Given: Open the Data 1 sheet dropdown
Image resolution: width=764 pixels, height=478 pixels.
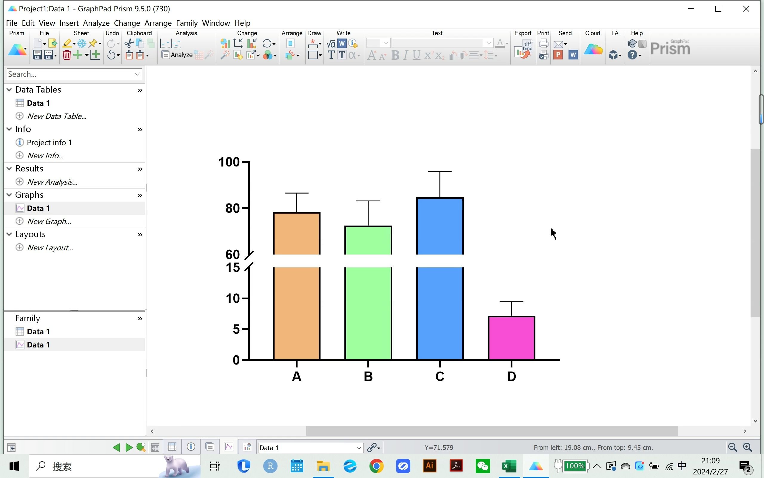Looking at the screenshot, I should point(358,448).
